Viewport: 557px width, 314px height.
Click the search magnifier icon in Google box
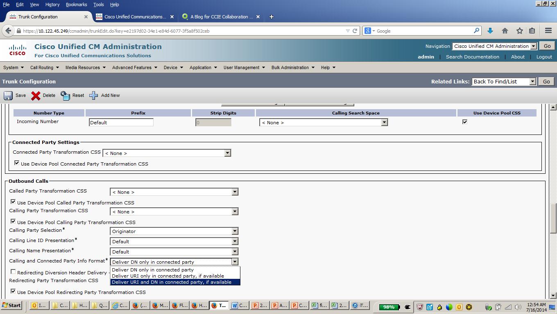[x=476, y=31]
